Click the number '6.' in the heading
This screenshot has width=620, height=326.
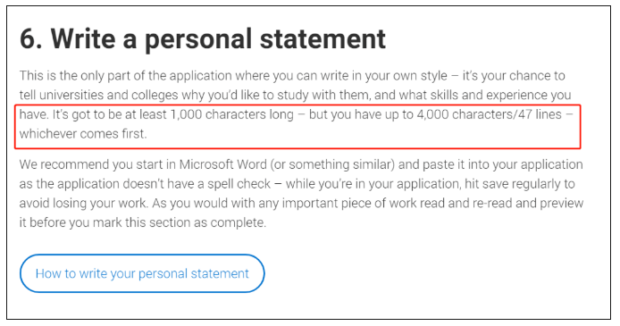tap(31, 39)
